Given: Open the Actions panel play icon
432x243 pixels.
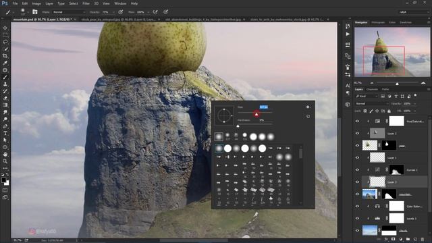Looking at the screenshot, I should (x=348, y=34).
